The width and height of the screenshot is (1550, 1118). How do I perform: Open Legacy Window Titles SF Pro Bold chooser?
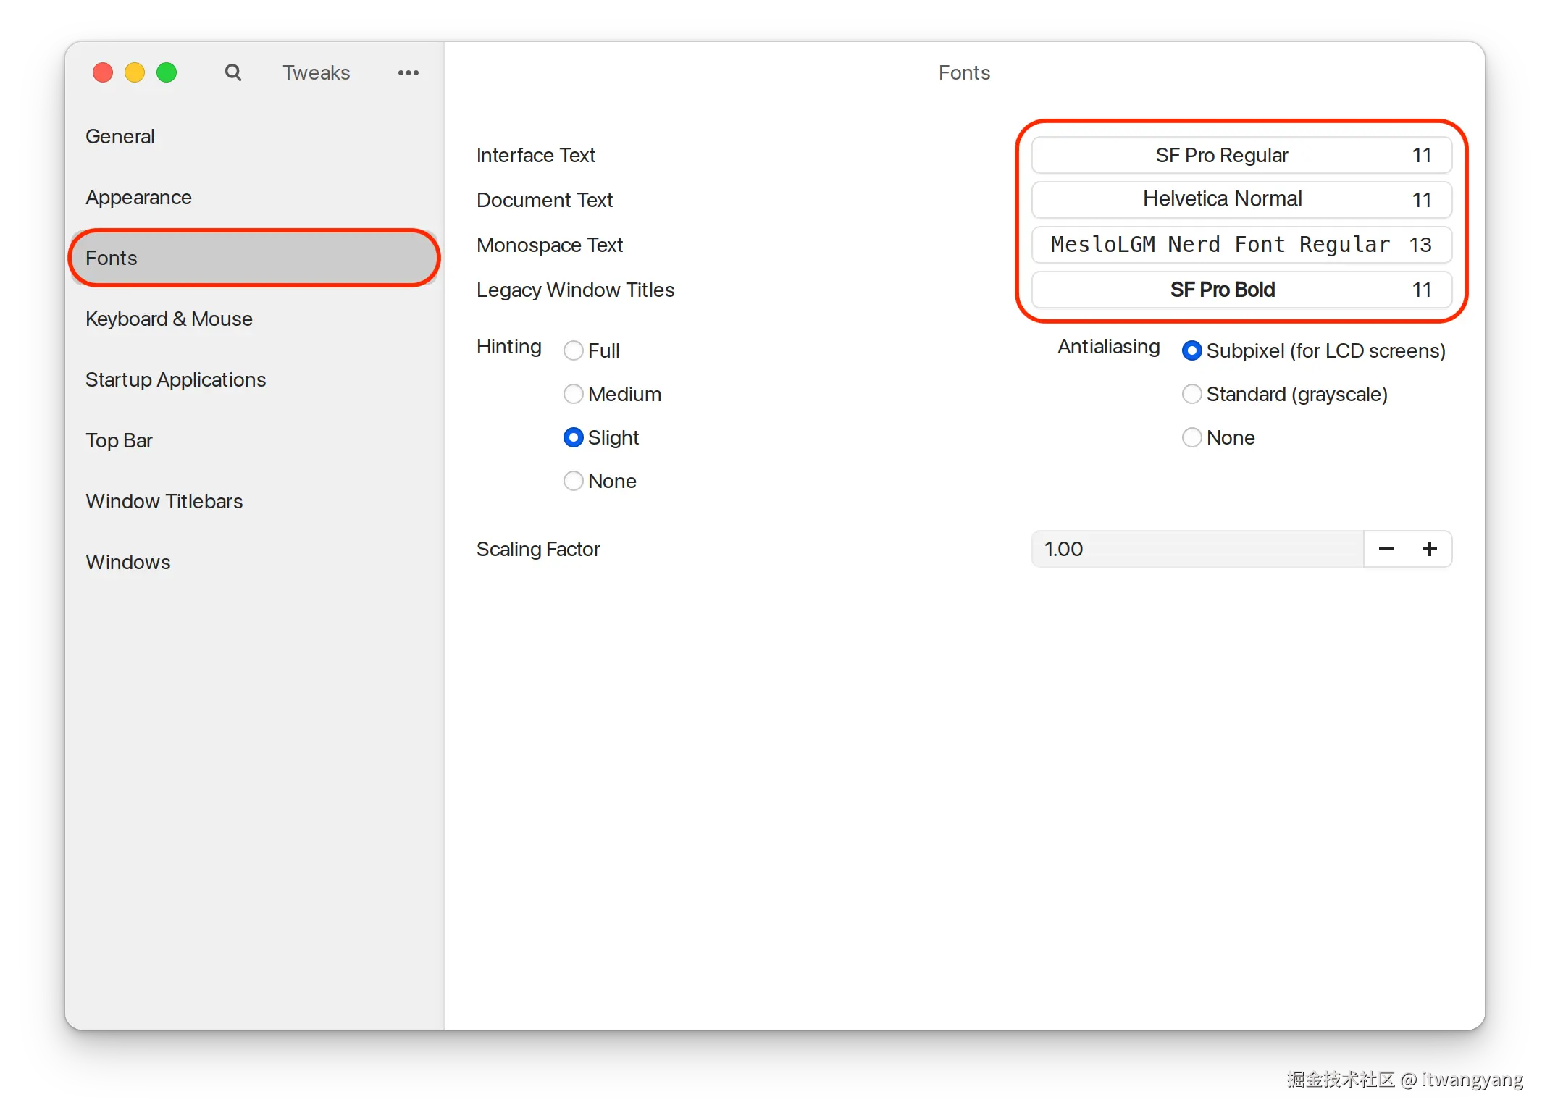coord(1241,290)
